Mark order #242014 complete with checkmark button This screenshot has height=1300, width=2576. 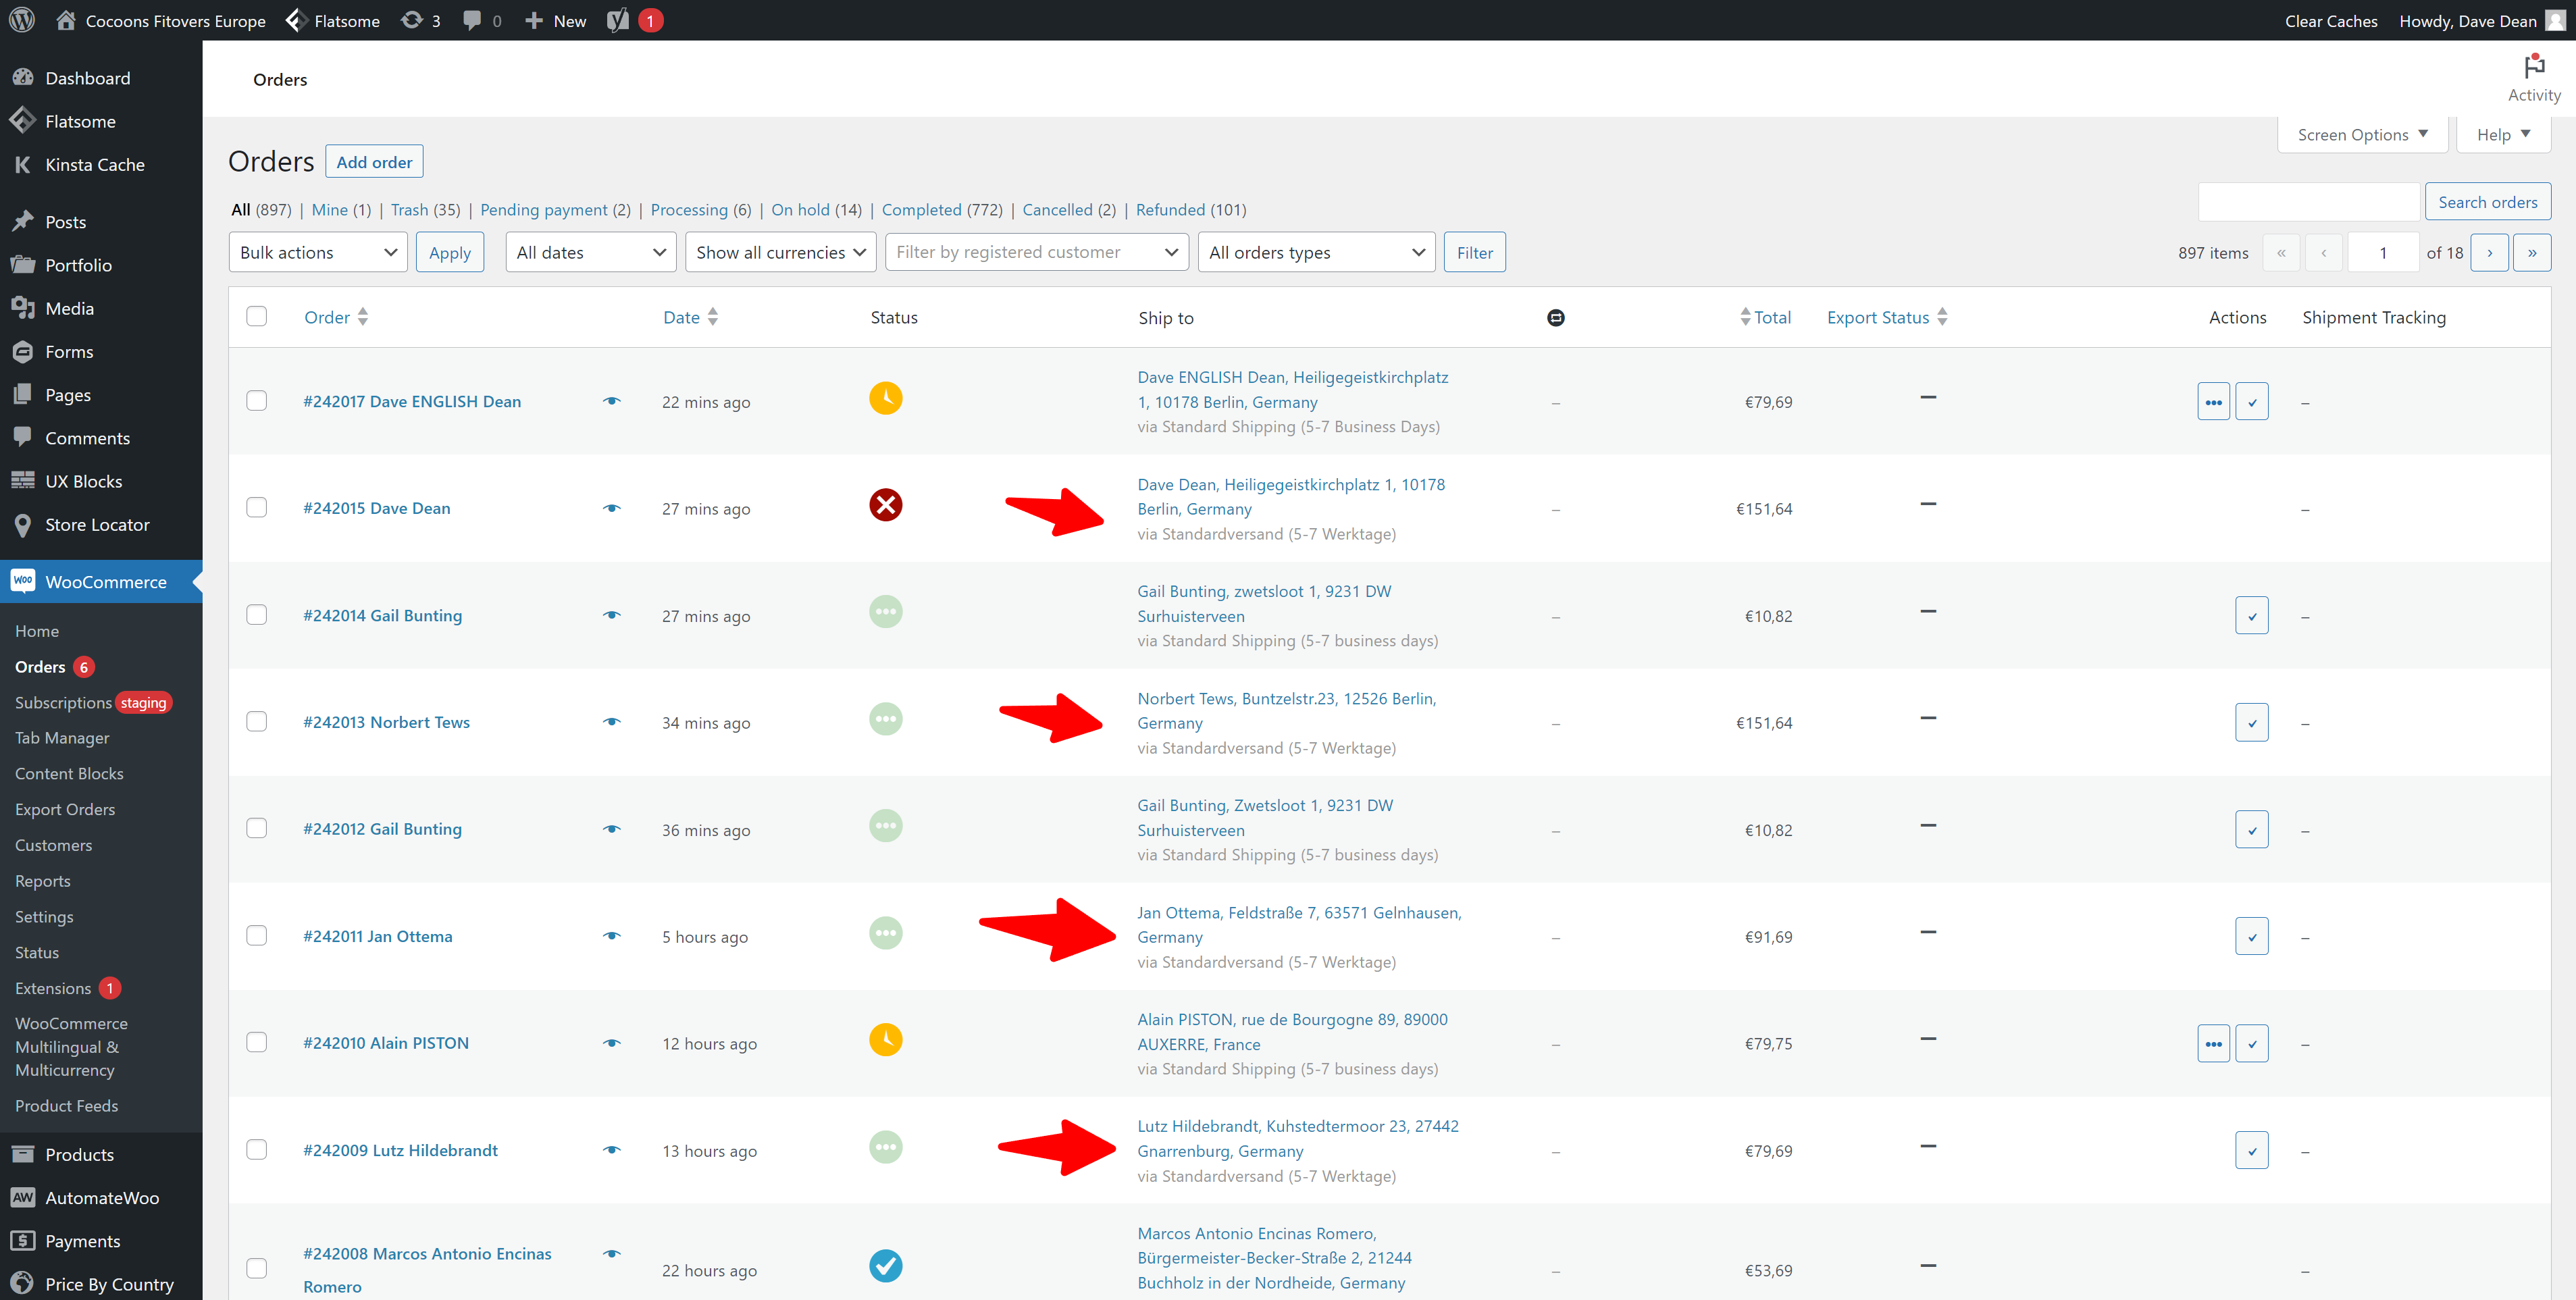coord(2251,616)
